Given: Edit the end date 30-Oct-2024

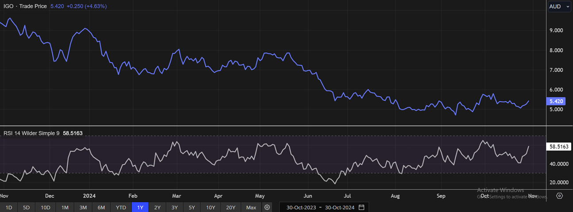Looking at the screenshot, I should pyautogui.click(x=340, y=207).
